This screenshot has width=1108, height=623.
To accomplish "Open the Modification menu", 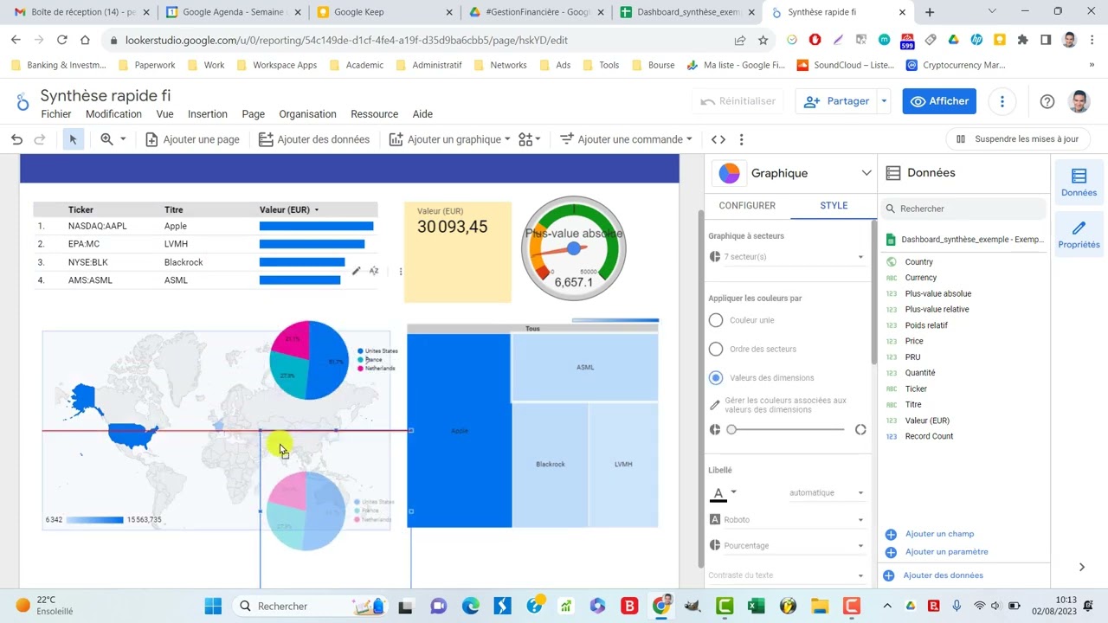I will (113, 114).
